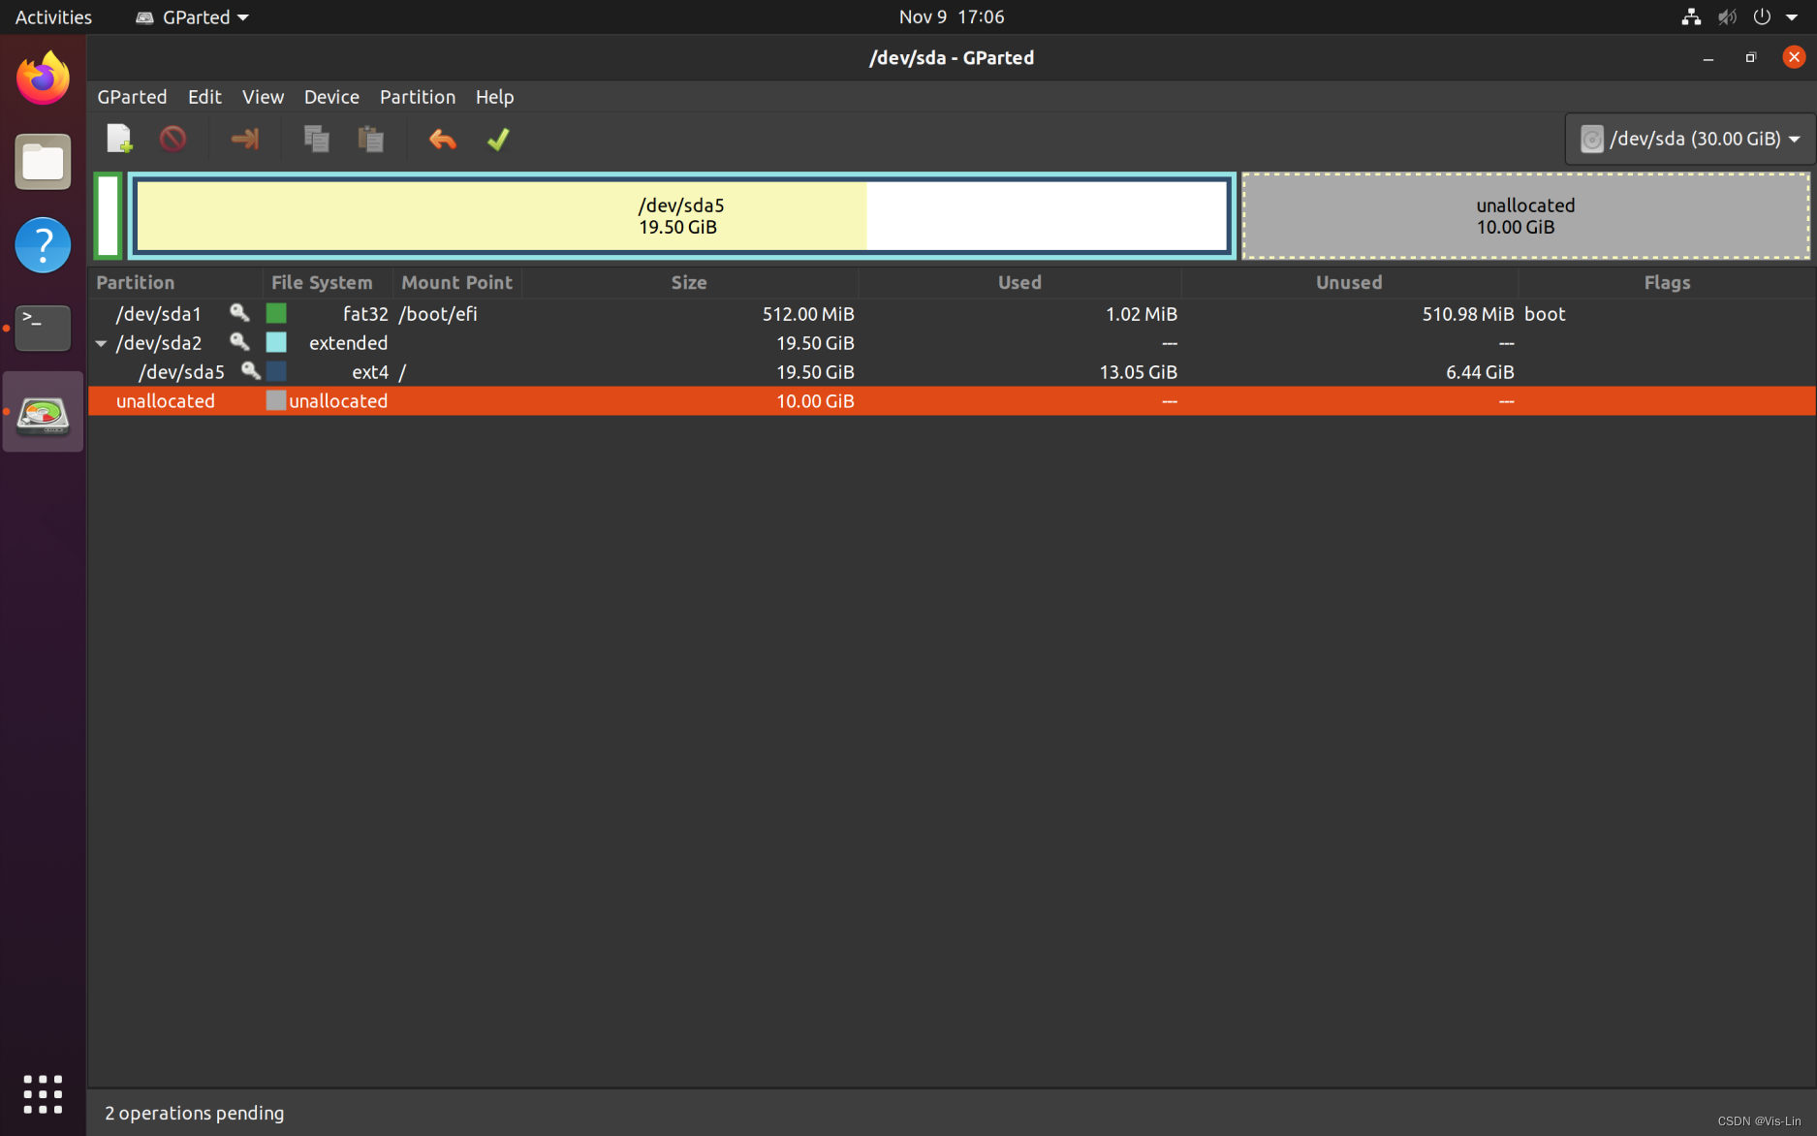Image resolution: width=1817 pixels, height=1136 pixels.
Task: Click 1.02 MiB used value
Action: click(x=1141, y=313)
